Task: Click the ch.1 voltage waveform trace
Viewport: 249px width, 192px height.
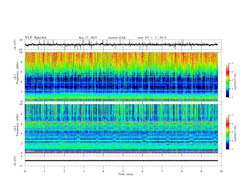Action: [x=121, y=45]
